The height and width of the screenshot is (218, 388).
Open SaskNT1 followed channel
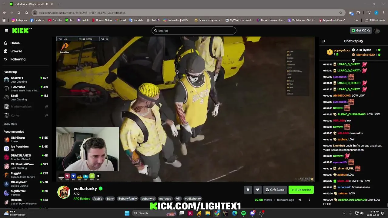pyautogui.click(x=26, y=80)
